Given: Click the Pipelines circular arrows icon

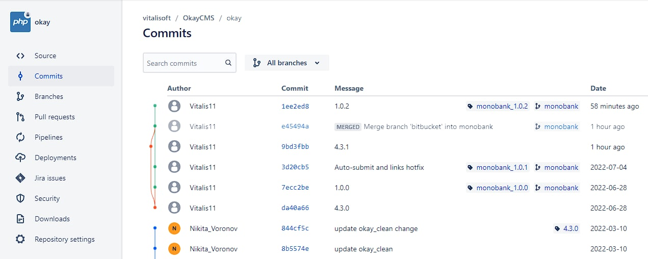Looking at the screenshot, I should point(20,138).
